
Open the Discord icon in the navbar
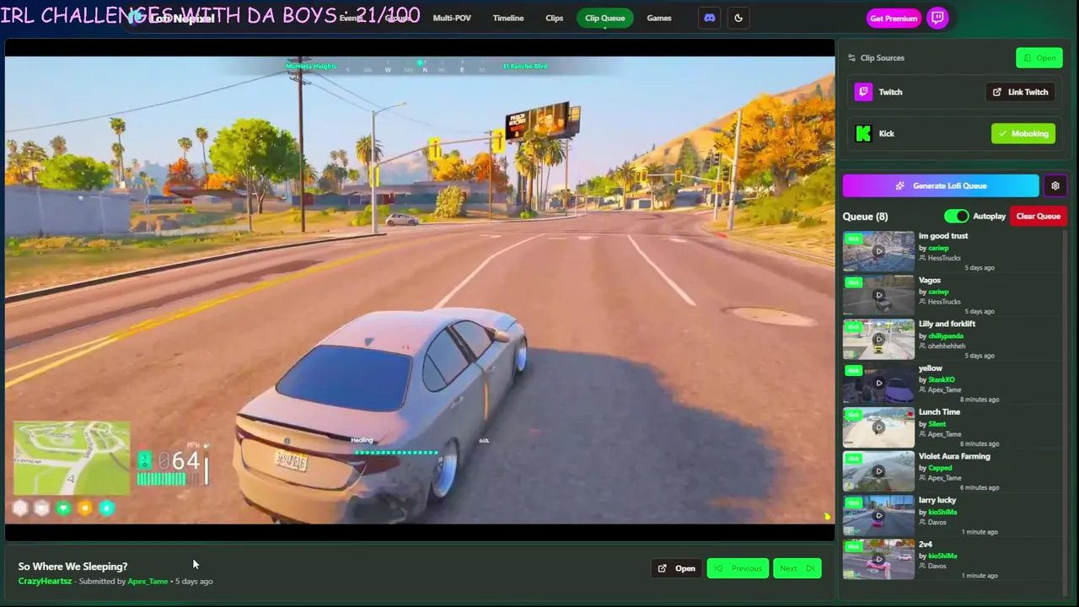point(710,18)
